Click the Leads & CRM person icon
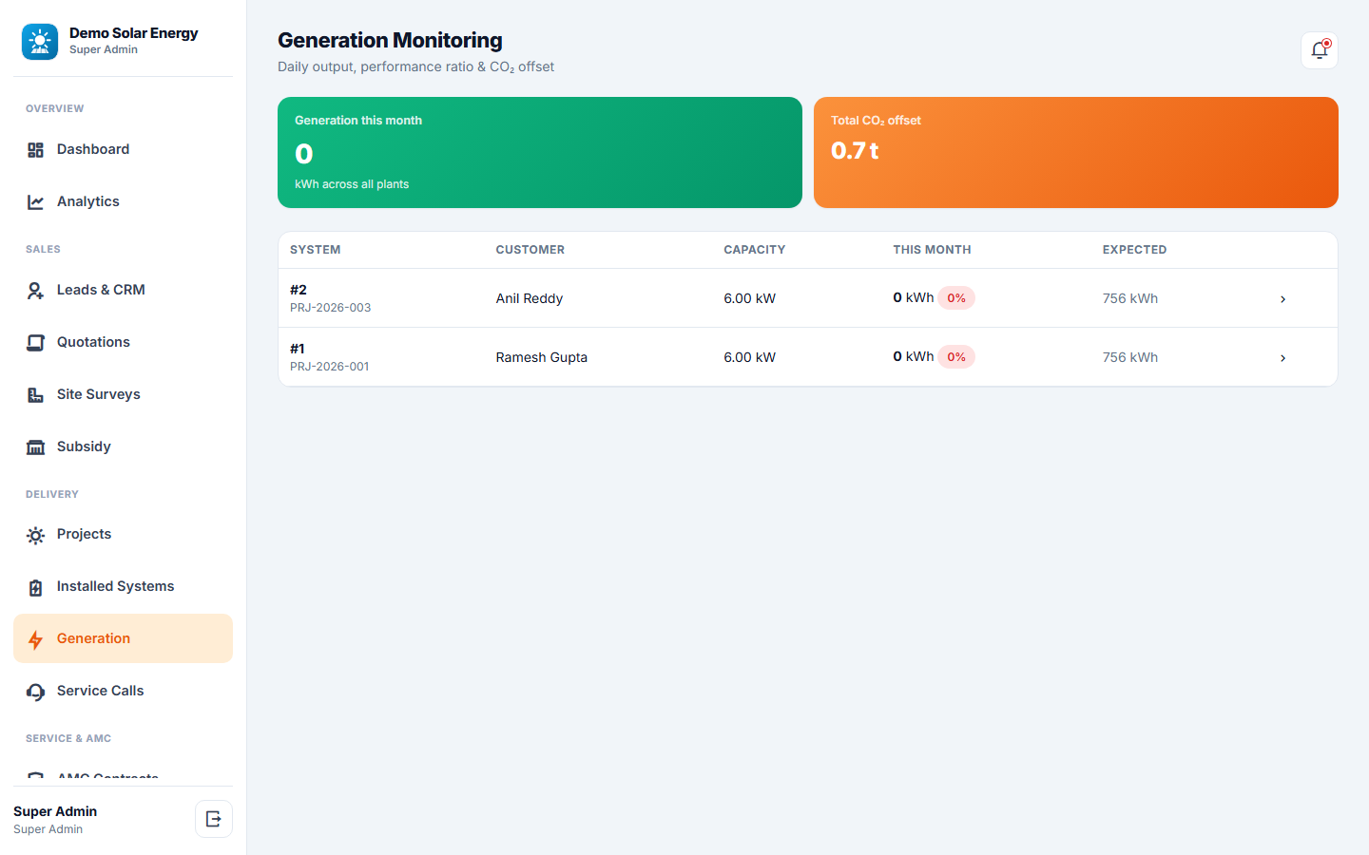The width and height of the screenshot is (1369, 855). pyautogui.click(x=35, y=291)
